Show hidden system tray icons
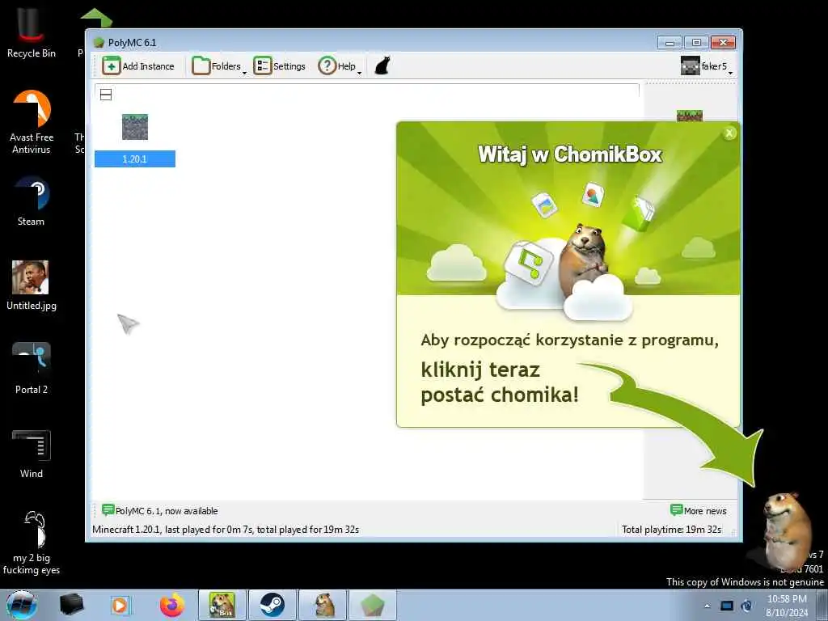828x621 pixels. [x=707, y=606]
